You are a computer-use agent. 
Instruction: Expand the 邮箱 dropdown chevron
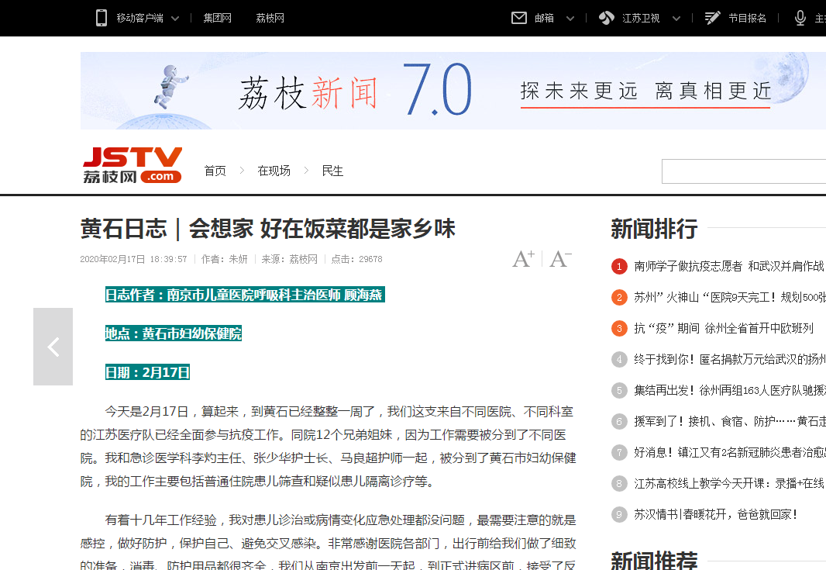click(x=571, y=17)
